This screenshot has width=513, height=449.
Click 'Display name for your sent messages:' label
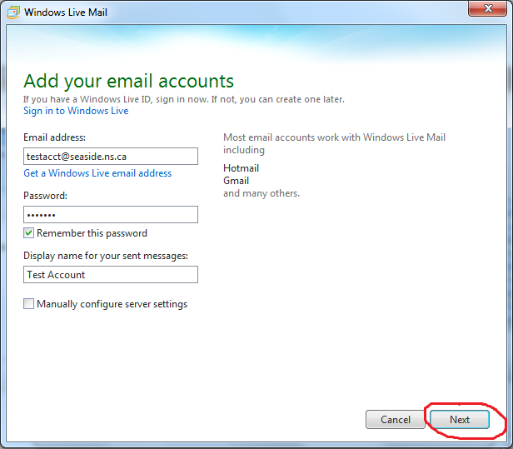click(106, 256)
